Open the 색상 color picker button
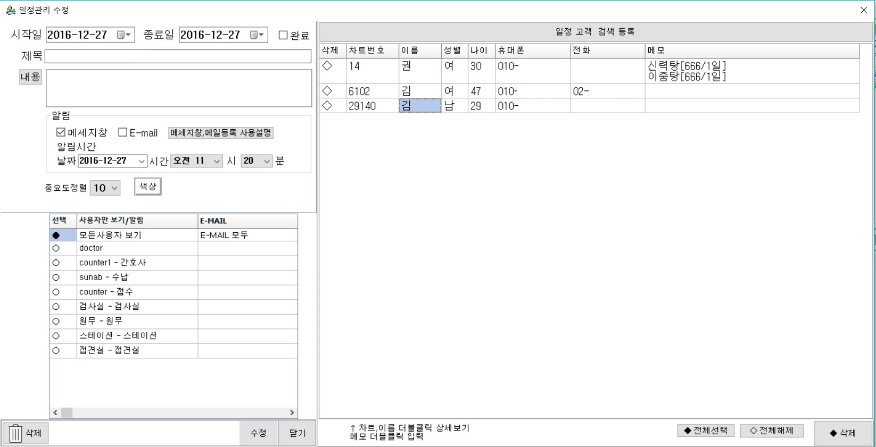 point(147,187)
